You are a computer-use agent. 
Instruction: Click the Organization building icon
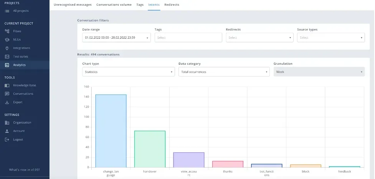pyautogui.click(x=7, y=123)
